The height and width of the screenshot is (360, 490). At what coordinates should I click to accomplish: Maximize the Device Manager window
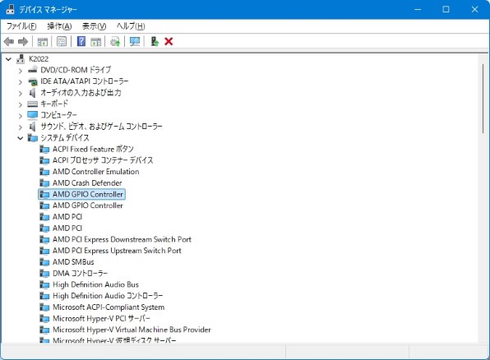(x=446, y=9)
